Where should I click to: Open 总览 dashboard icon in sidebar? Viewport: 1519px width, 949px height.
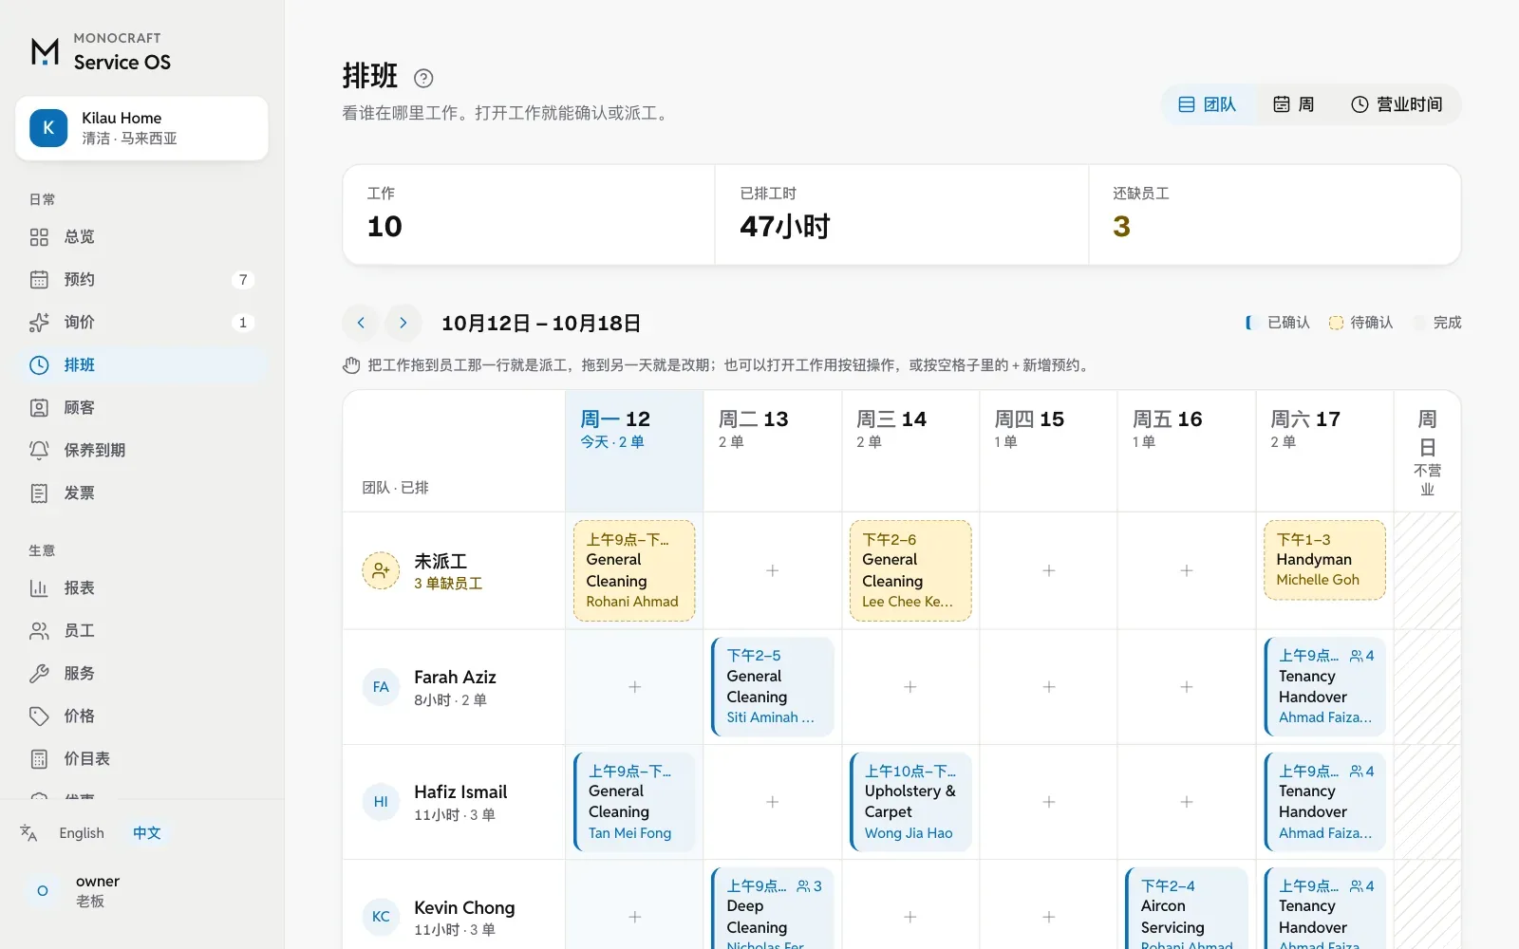click(39, 237)
